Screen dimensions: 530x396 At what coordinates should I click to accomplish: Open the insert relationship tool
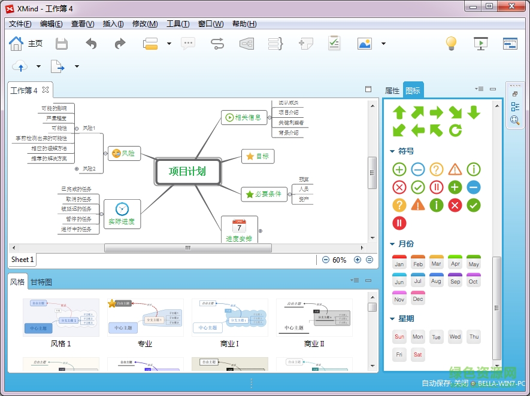(x=217, y=42)
